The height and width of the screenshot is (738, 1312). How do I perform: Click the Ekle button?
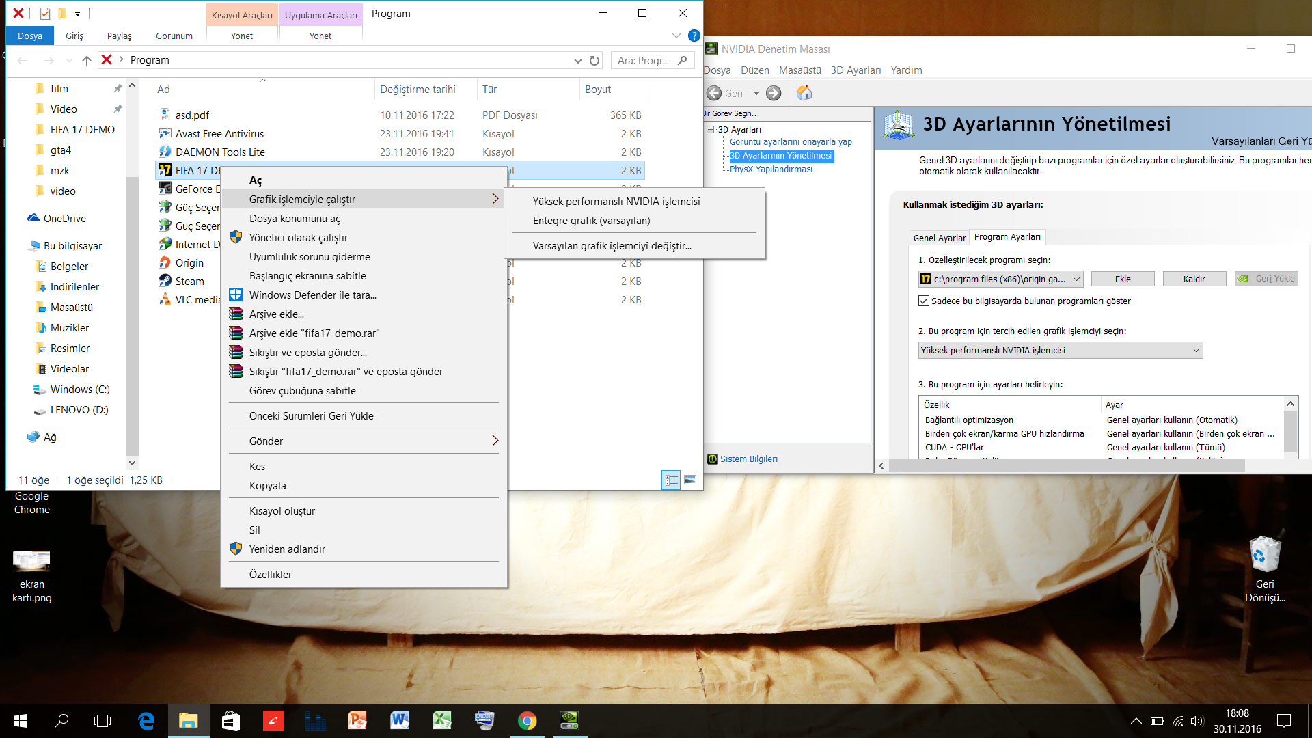pyautogui.click(x=1123, y=279)
